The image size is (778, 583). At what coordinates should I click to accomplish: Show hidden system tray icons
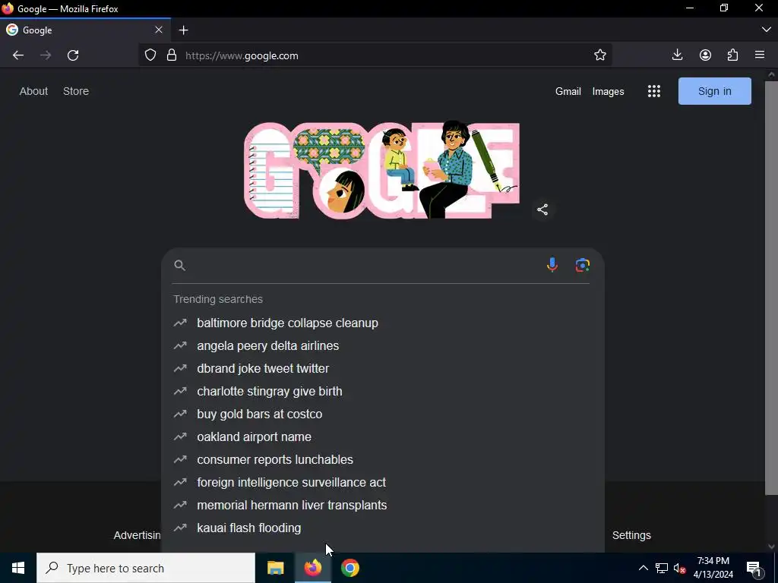coord(643,568)
